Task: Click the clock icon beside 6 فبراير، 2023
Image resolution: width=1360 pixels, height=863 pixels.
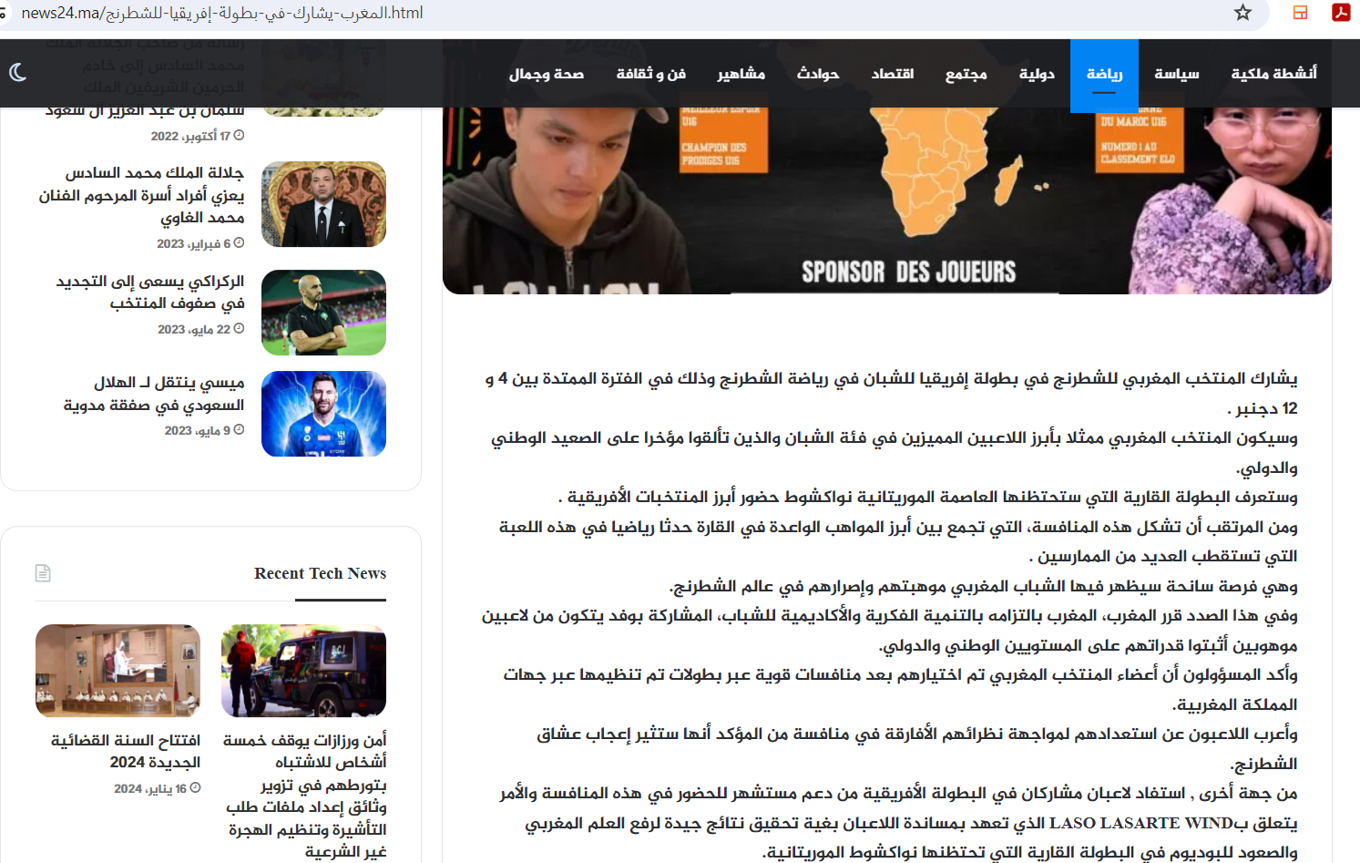Action: (240, 243)
